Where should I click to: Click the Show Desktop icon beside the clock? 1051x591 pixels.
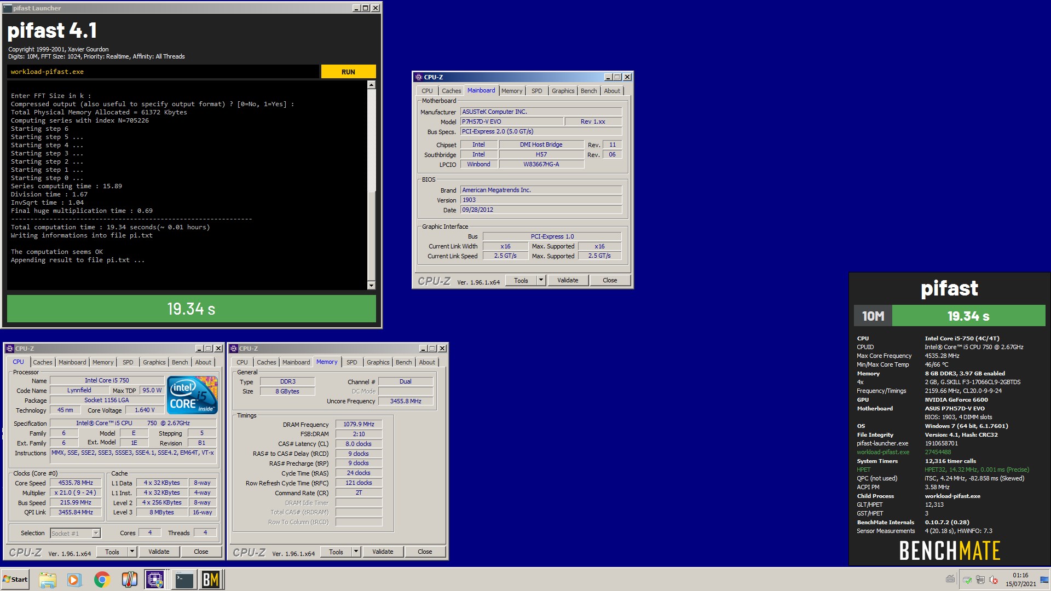coord(1044,580)
